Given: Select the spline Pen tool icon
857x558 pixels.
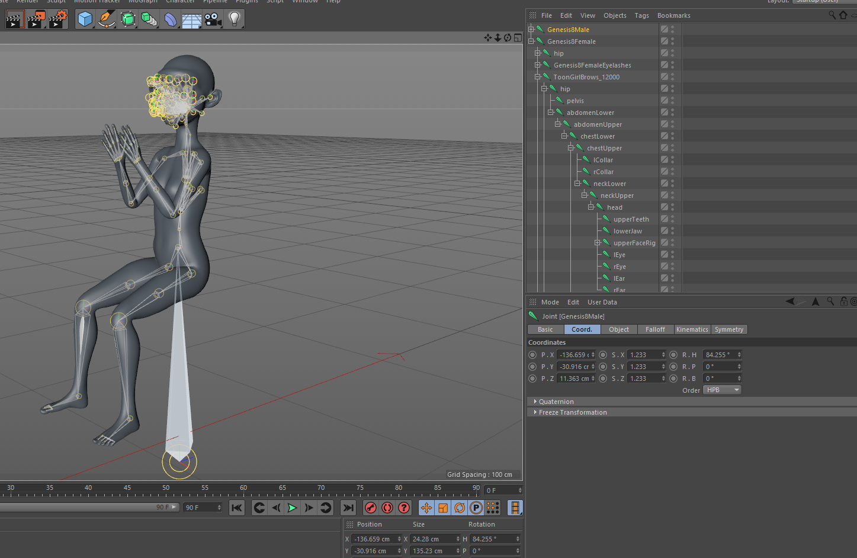Looking at the screenshot, I should [x=107, y=20].
